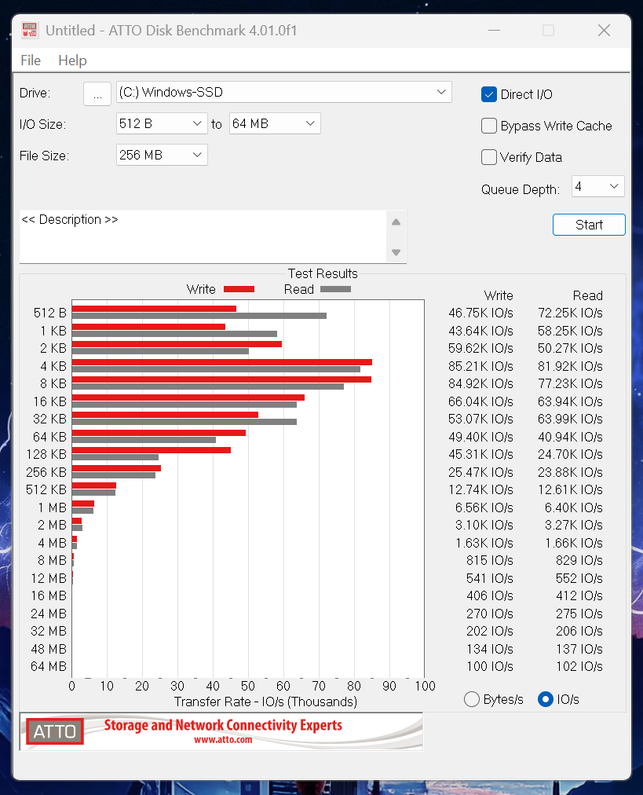Click the 85.21K IO/s write value

[x=480, y=366]
